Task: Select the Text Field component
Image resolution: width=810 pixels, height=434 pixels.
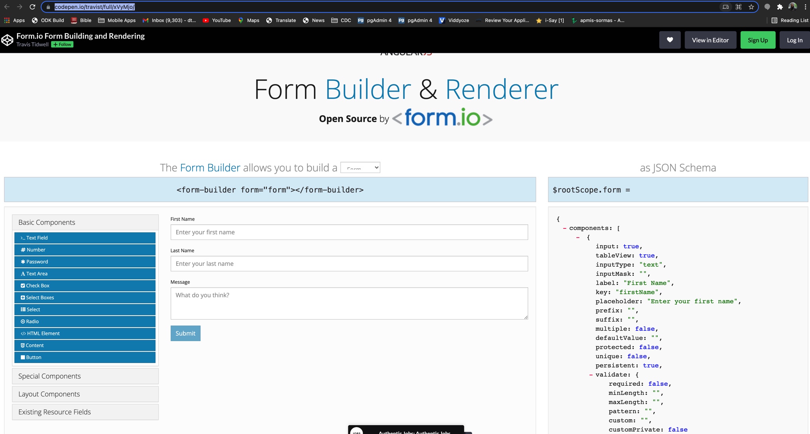Action: [85, 238]
